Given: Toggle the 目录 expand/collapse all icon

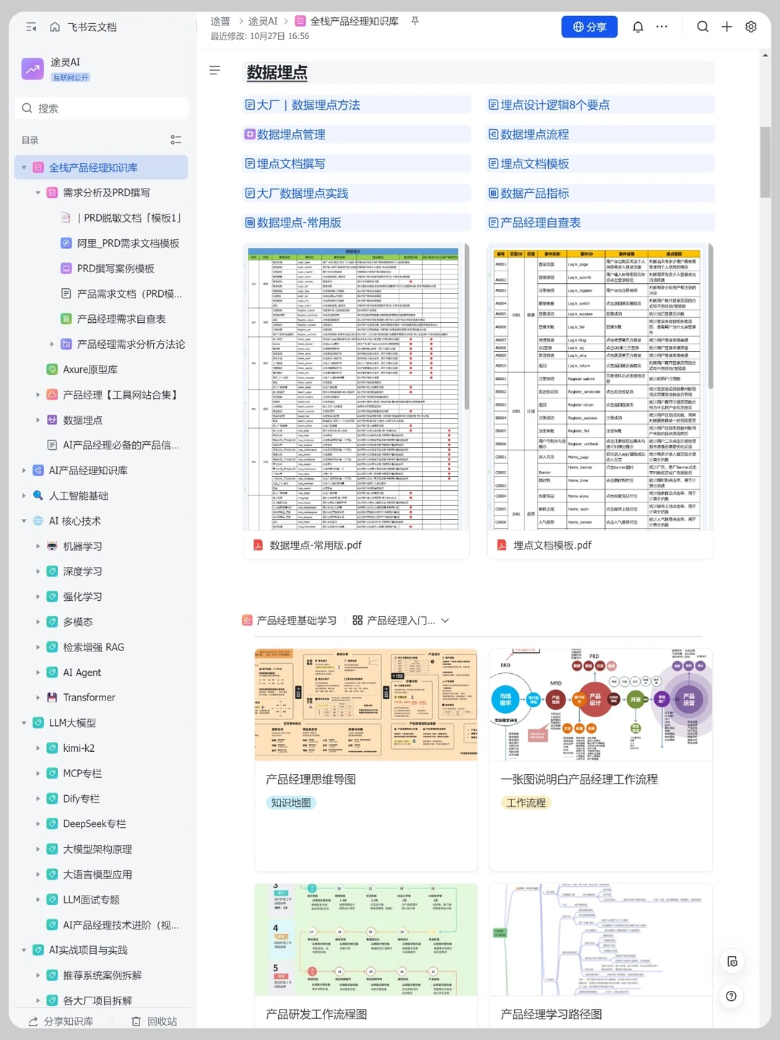Looking at the screenshot, I should pyautogui.click(x=175, y=140).
